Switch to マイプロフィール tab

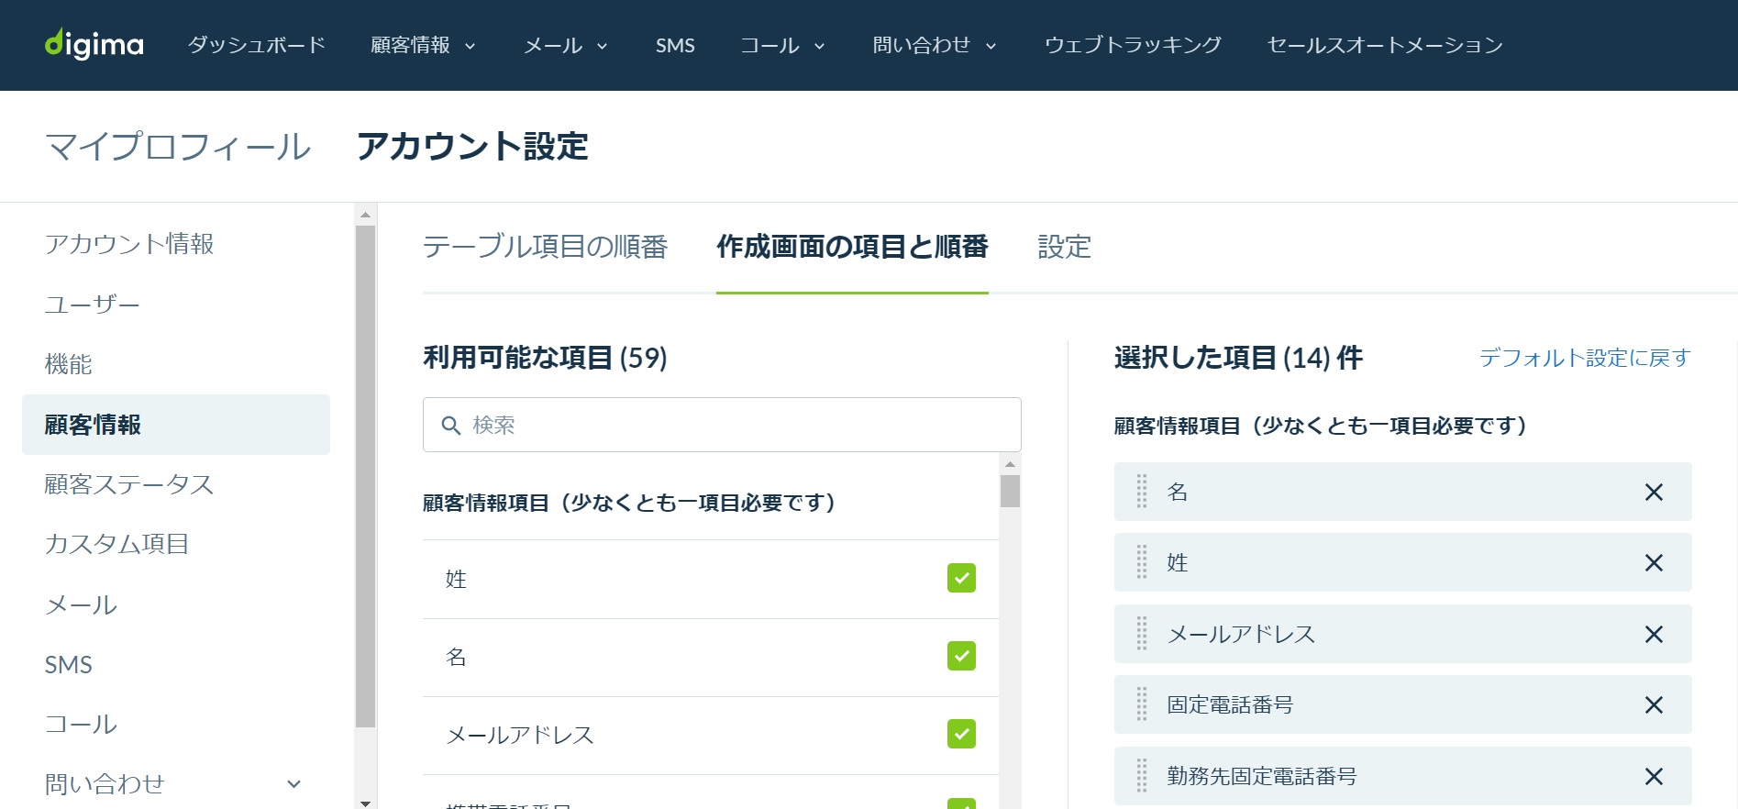tap(179, 147)
